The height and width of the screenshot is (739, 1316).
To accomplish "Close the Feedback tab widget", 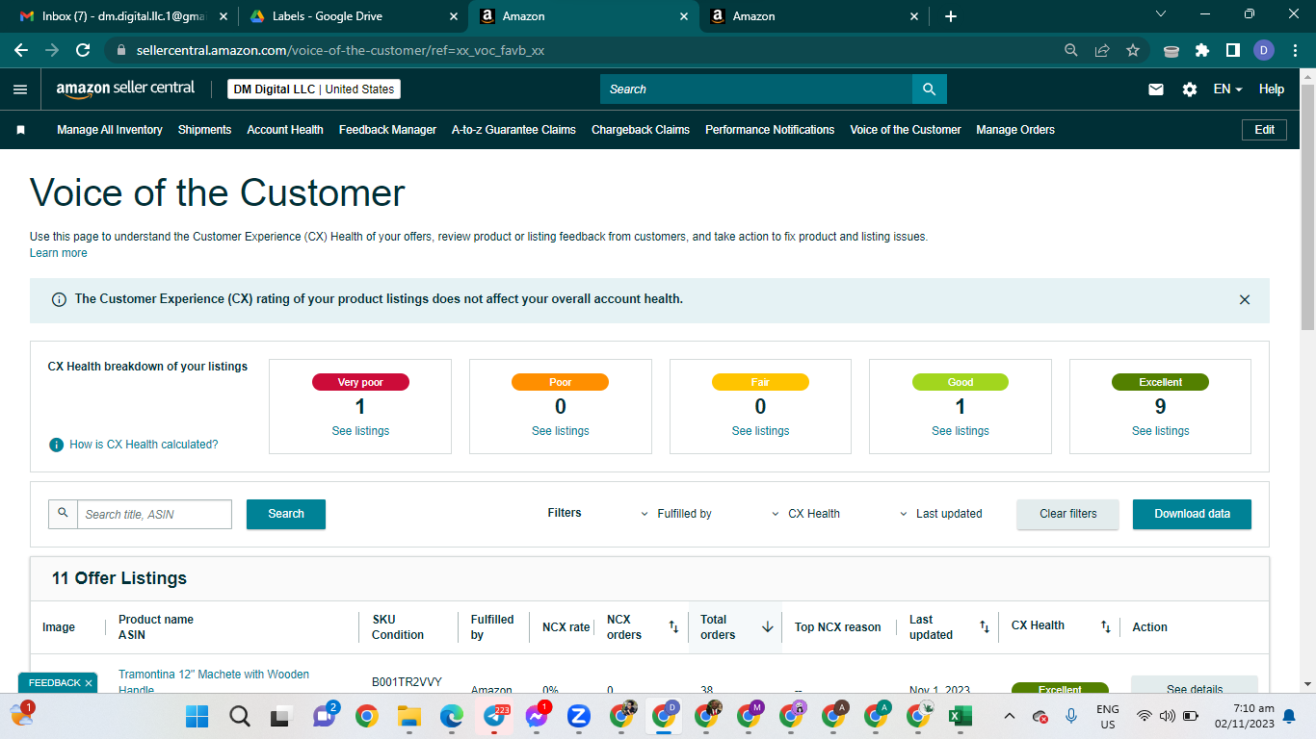I will (89, 683).
